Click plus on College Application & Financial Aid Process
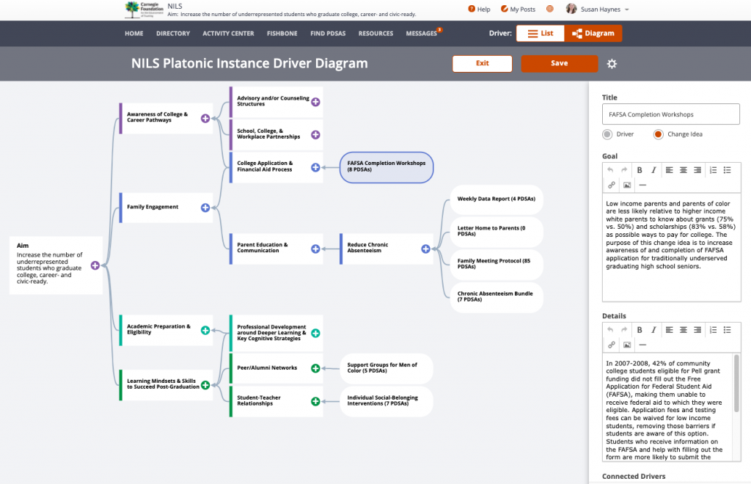 315,167
